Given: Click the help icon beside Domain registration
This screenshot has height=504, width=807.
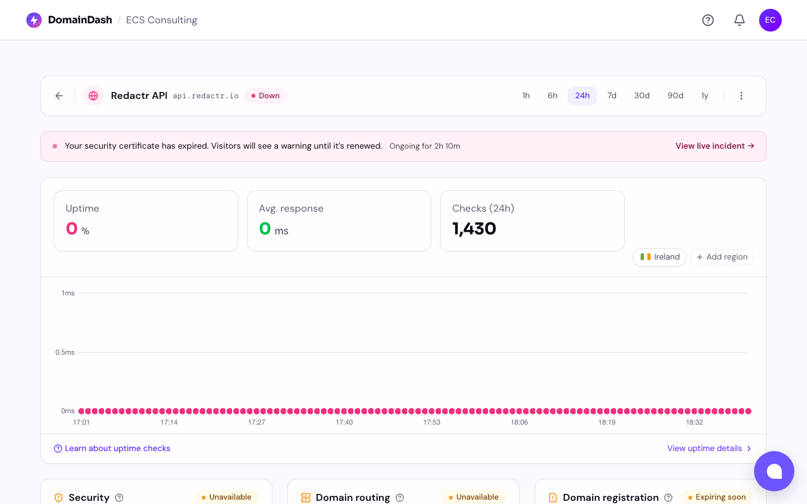Looking at the screenshot, I should click(668, 498).
